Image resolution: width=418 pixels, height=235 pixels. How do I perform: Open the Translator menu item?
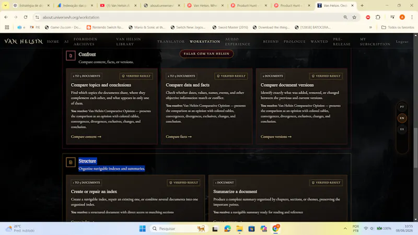[171, 42]
